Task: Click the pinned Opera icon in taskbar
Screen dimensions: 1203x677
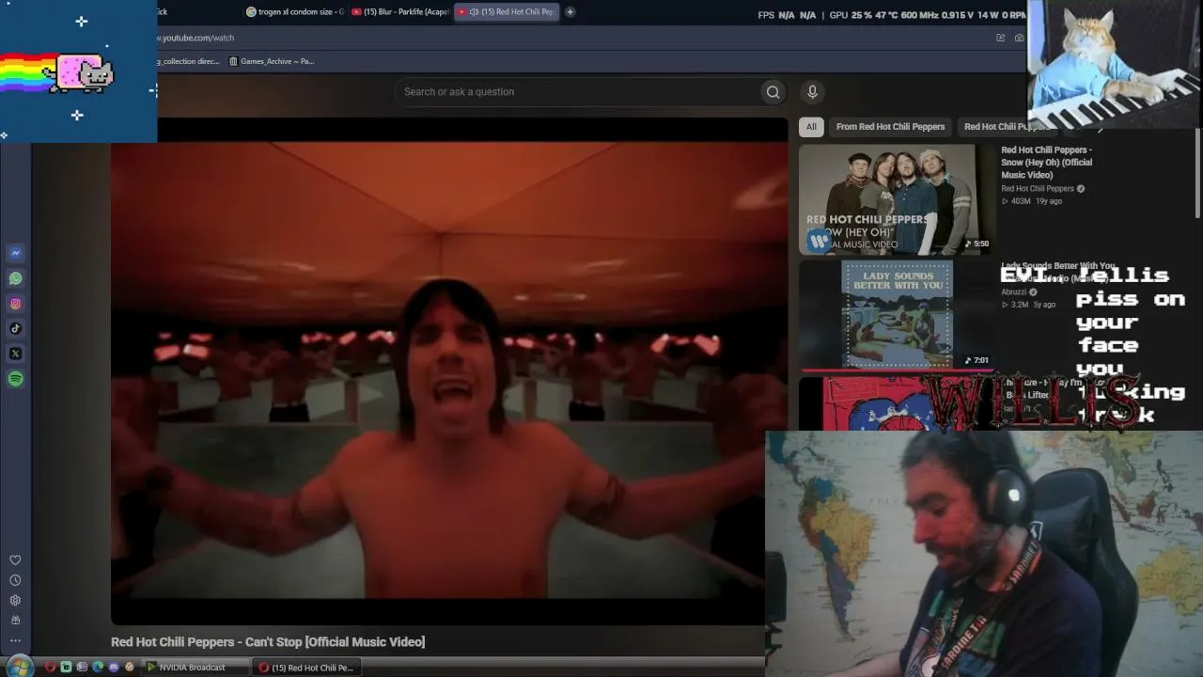Action: (x=51, y=668)
